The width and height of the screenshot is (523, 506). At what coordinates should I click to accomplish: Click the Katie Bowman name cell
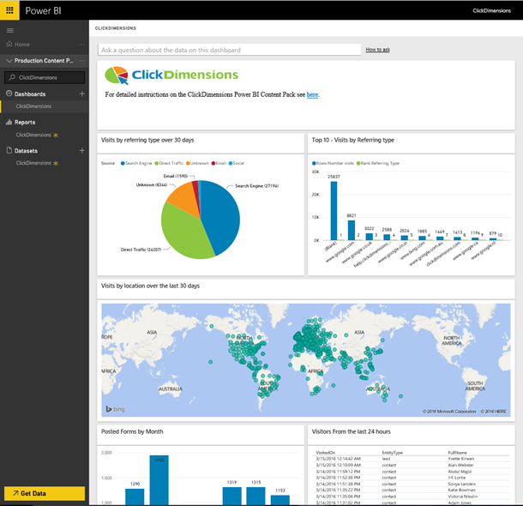pyautogui.click(x=461, y=490)
